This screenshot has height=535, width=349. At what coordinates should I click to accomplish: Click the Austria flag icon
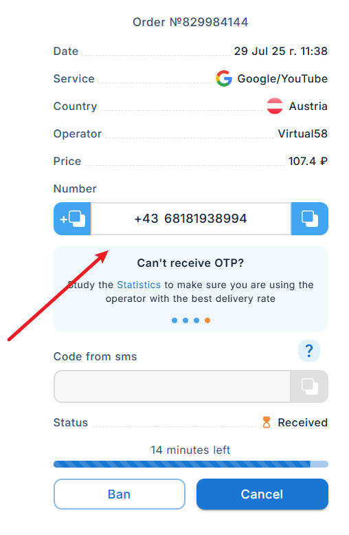tap(275, 106)
